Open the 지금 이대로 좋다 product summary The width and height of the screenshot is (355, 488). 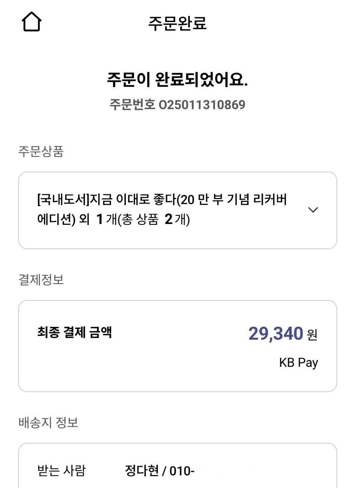(x=162, y=209)
